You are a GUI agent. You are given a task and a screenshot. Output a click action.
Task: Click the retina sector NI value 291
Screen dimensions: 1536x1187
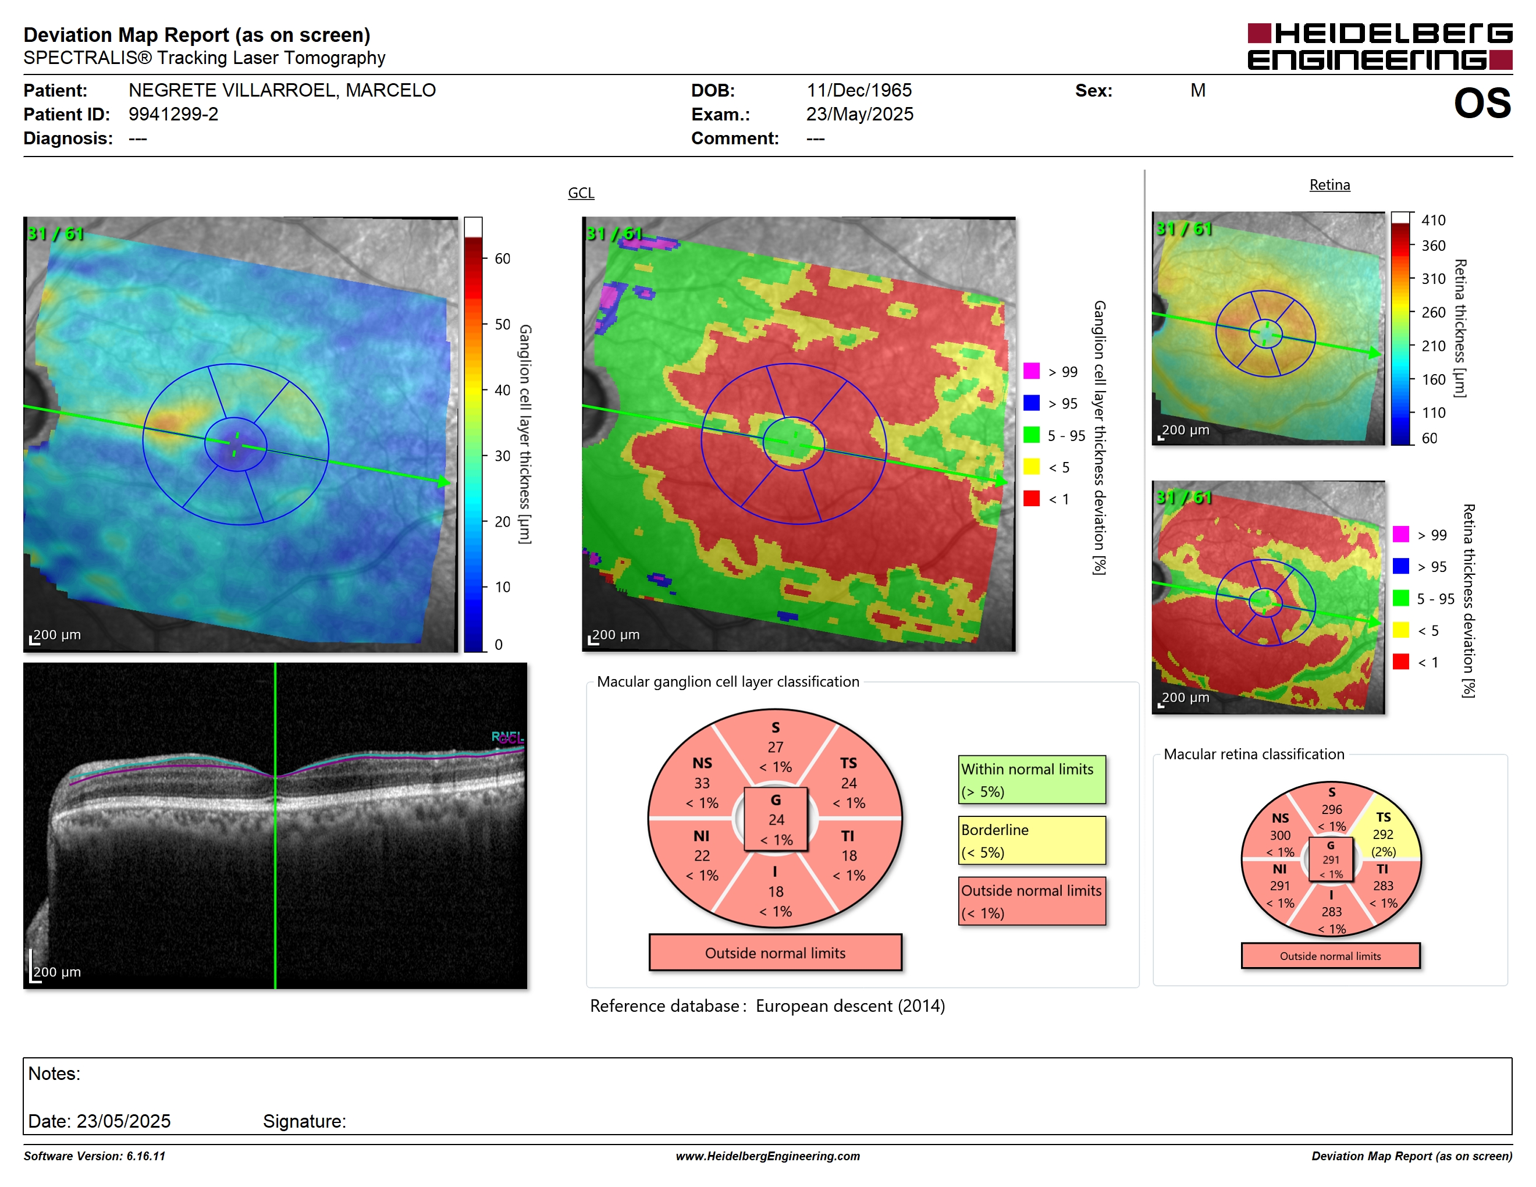pos(1280,886)
